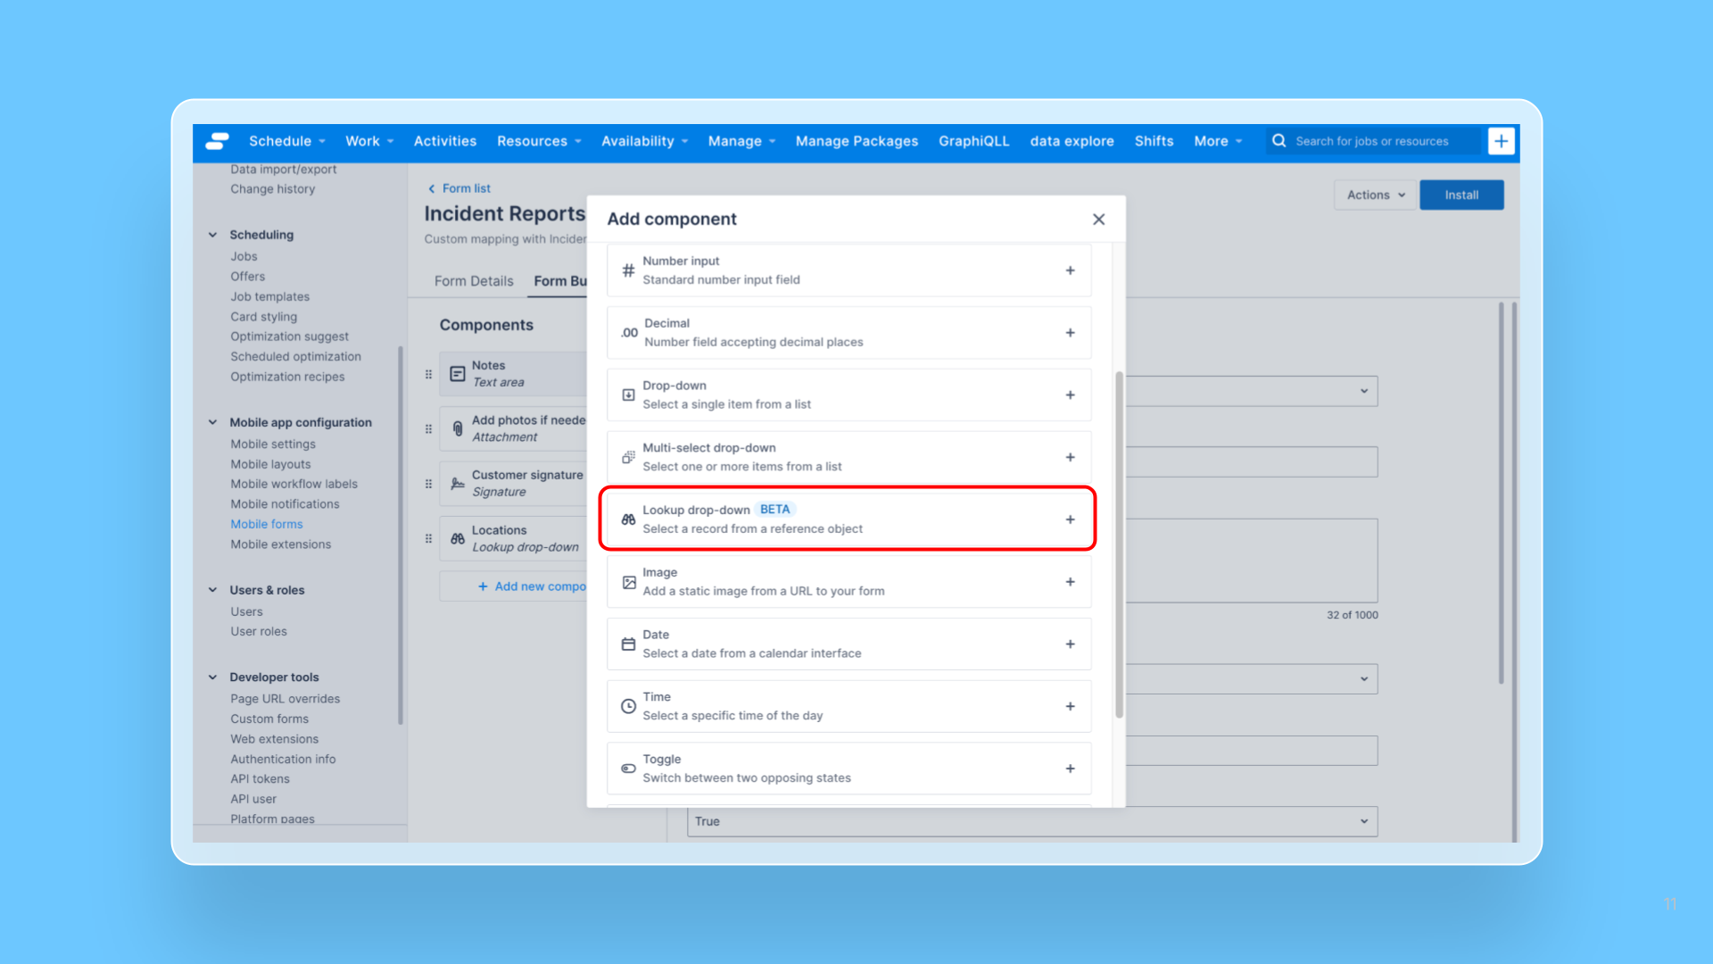Click plus icon for Number input component

(1070, 270)
